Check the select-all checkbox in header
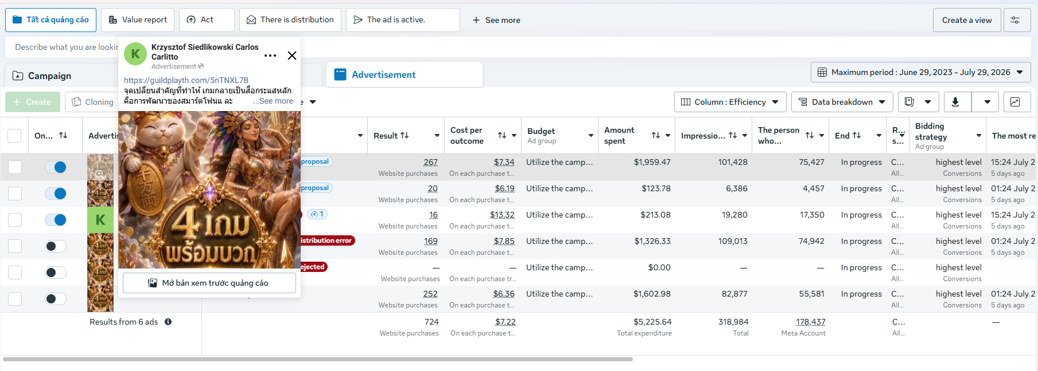The image size is (1038, 371). tap(14, 136)
